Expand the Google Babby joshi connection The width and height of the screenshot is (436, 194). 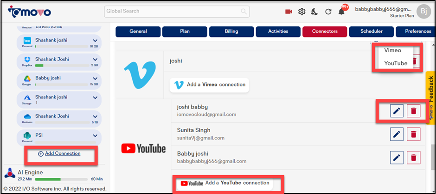tap(95, 79)
